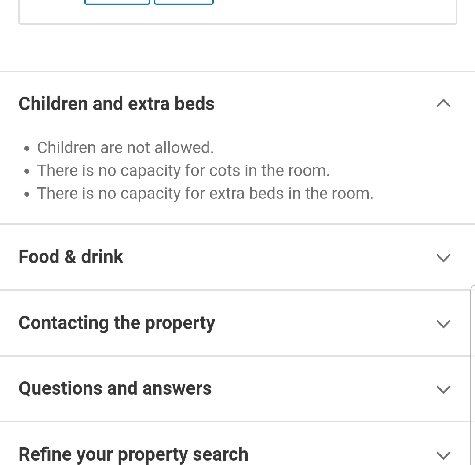Click the bullet before the cots policy line
This screenshot has width=475, height=465.
27,172
